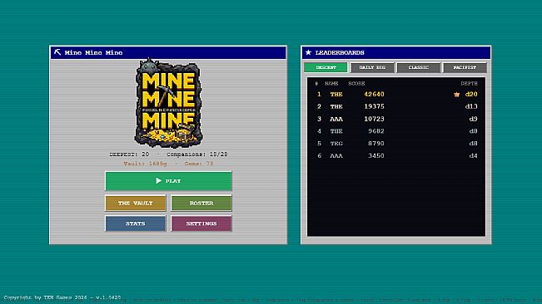Start the game with the PLAY button
Viewport: 542px width, 304px height.
(168, 181)
